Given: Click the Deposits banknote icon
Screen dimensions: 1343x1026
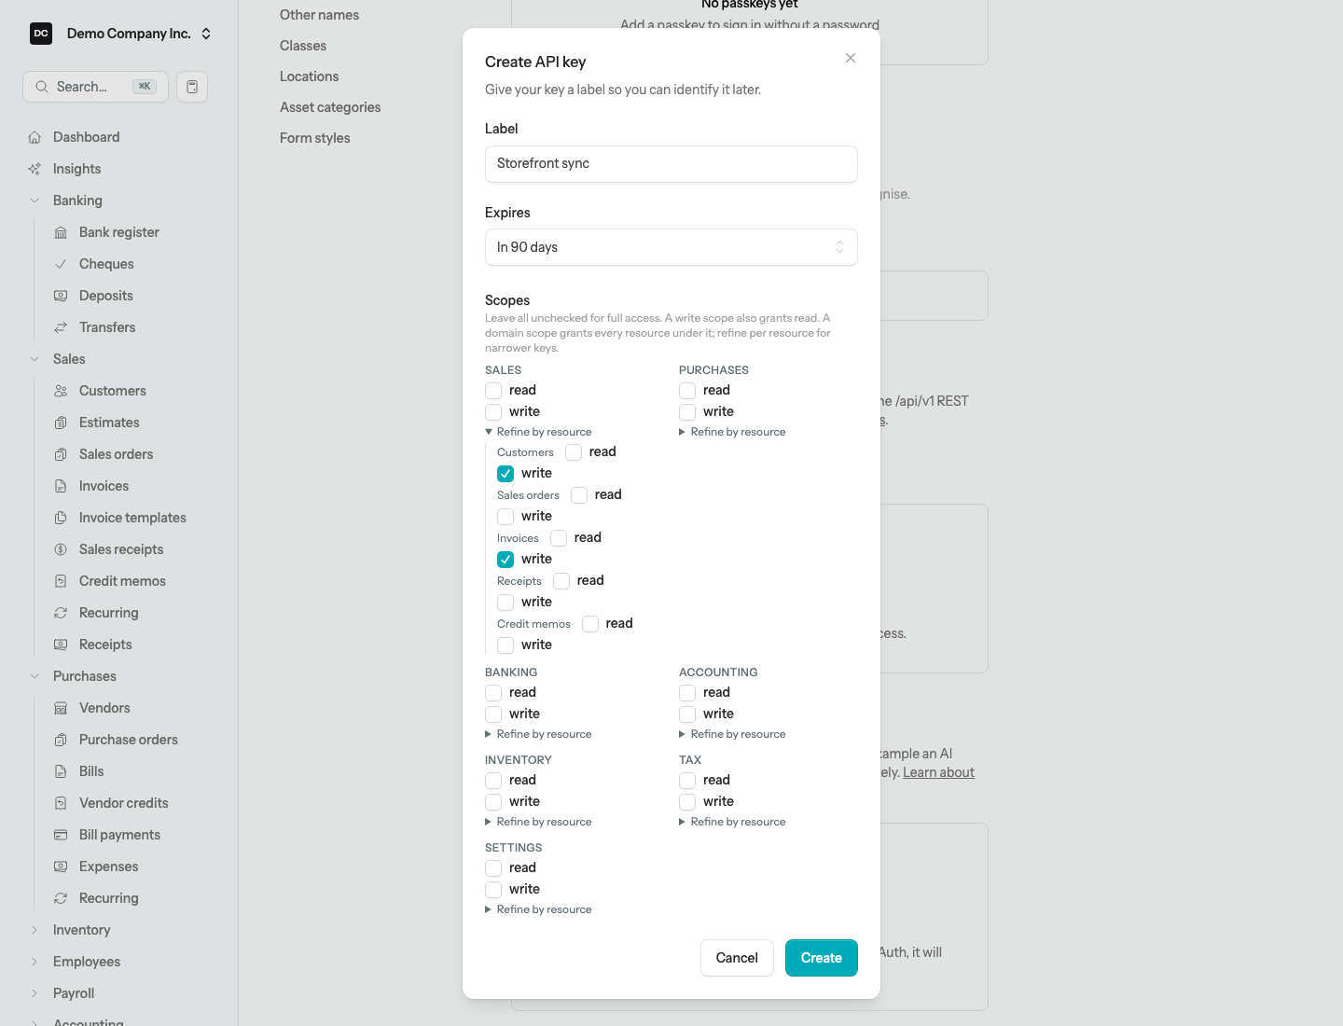Looking at the screenshot, I should tap(61, 296).
